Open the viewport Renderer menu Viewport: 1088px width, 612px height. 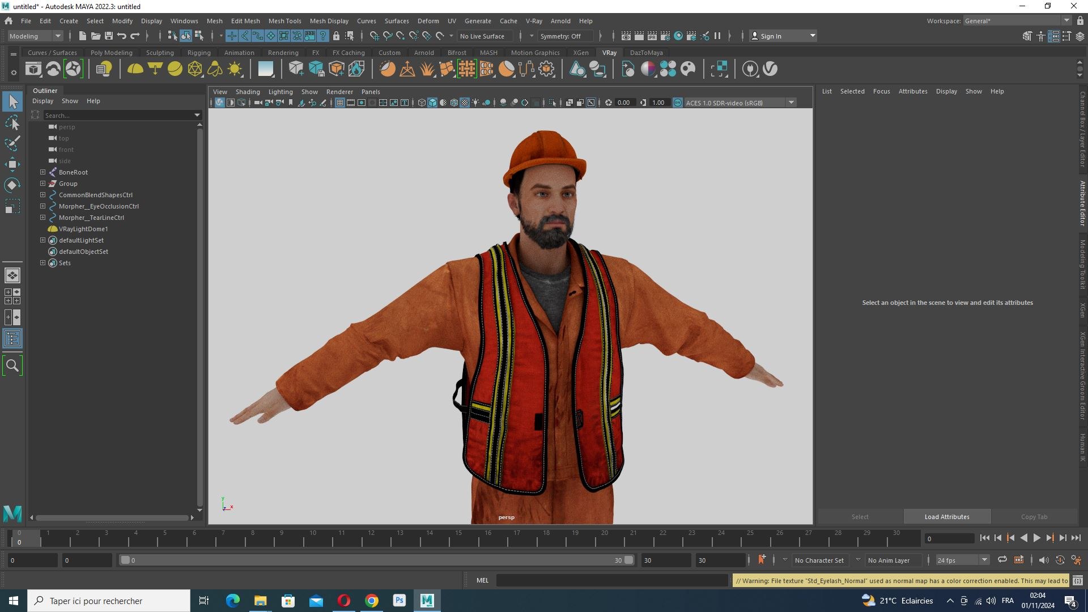coord(339,92)
